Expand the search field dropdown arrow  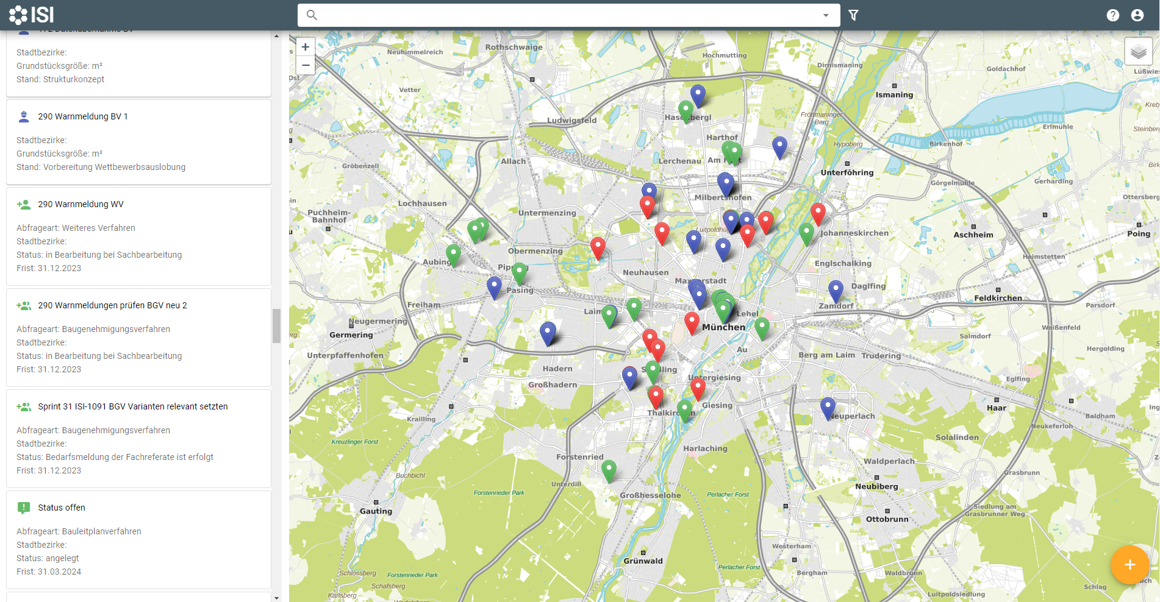(826, 15)
